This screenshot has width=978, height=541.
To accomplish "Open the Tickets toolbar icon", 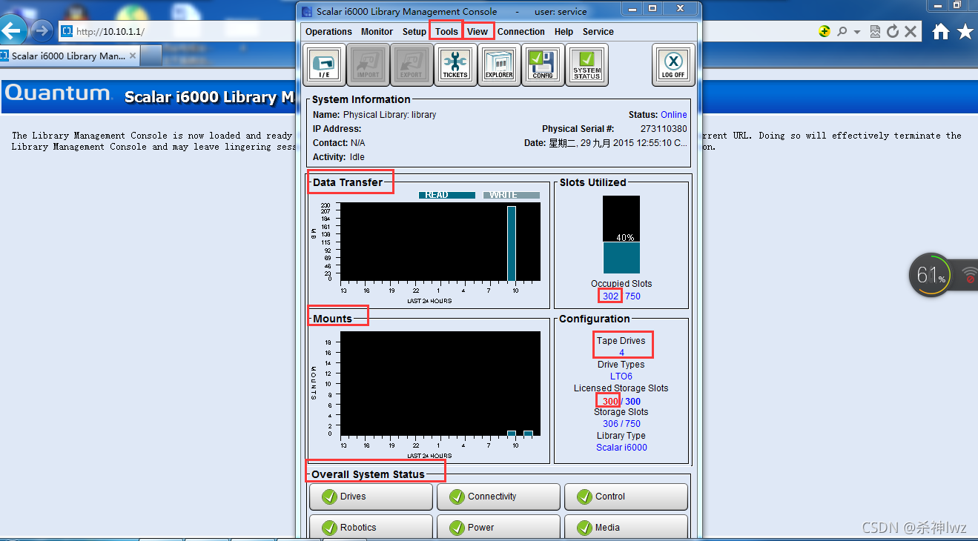I will pyautogui.click(x=455, y=64).
